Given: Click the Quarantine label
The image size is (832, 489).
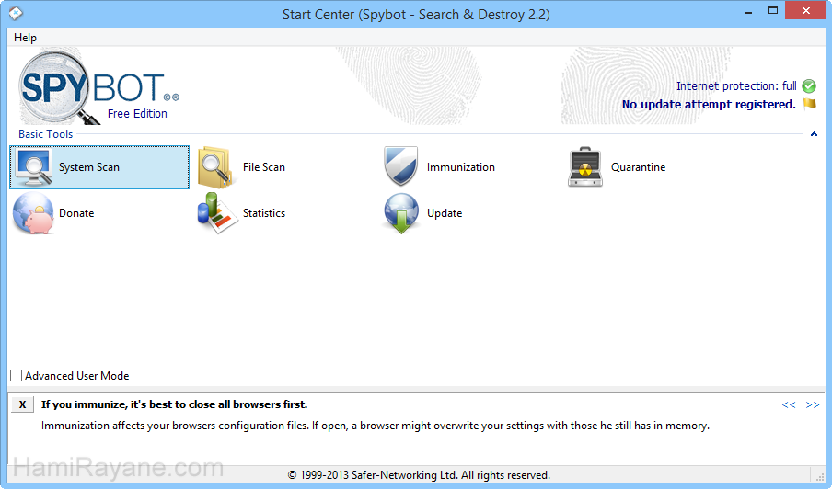Looking at the screenshot, I should click(x=638, y=167).
